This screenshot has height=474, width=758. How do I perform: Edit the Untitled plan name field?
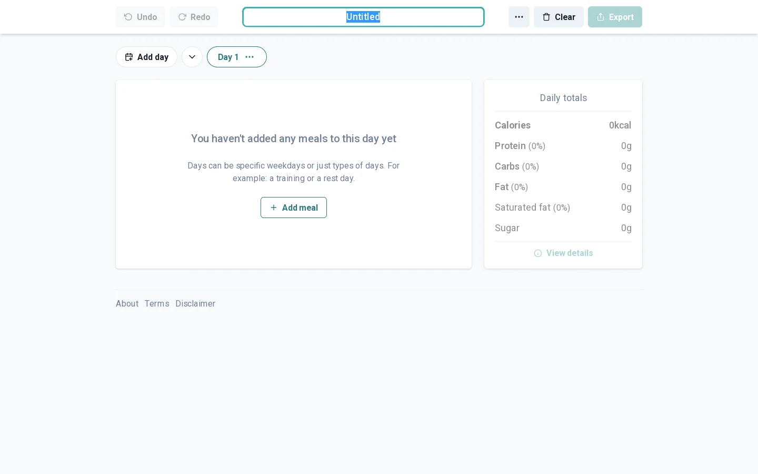pos(363,17)
